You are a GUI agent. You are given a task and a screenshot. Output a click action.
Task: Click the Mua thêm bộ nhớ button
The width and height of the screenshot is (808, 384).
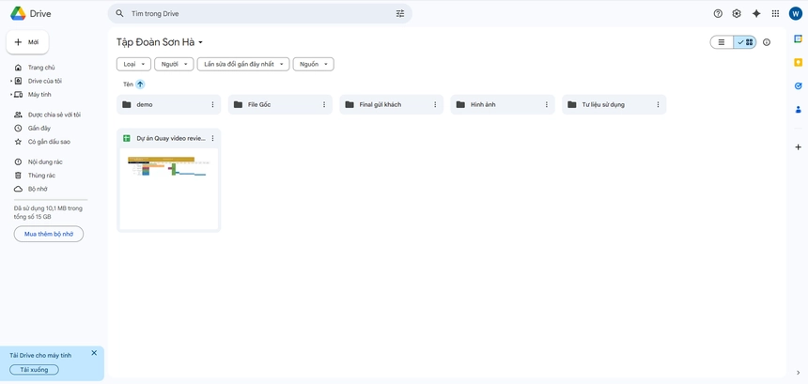point(49,234)
